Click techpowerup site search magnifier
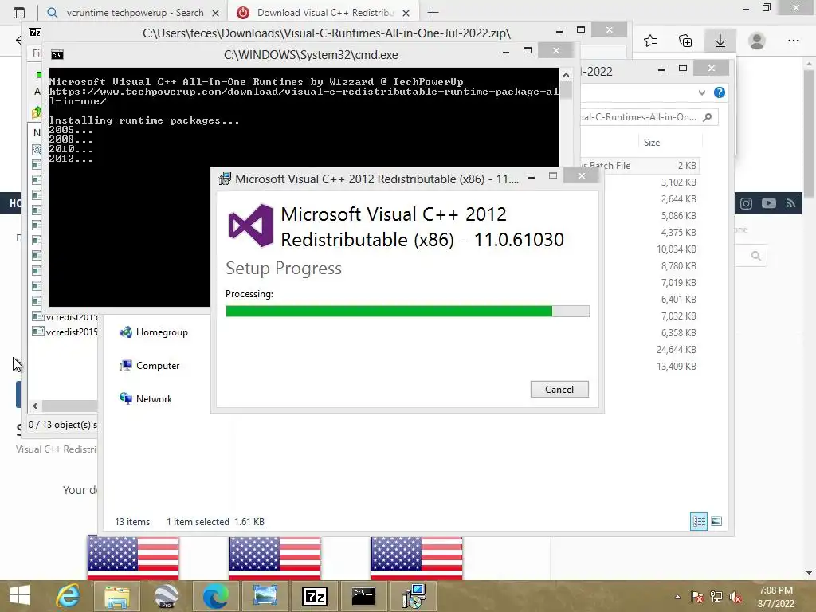 pyautogui.click(x=755, y=256)
